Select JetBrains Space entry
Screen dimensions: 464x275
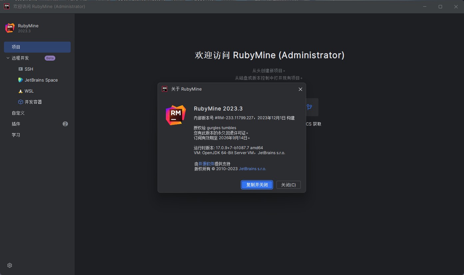37,80
